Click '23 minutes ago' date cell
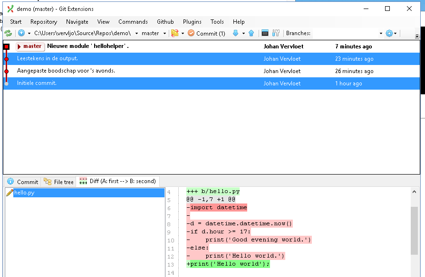This screenshot has height=277, width=425. (354, 59)
